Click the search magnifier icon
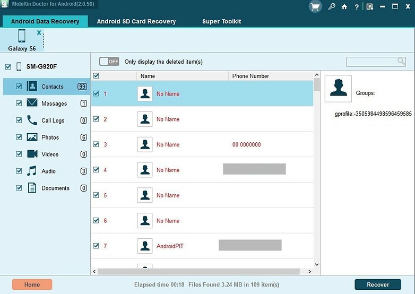The image size is (415, 294). 401,62
